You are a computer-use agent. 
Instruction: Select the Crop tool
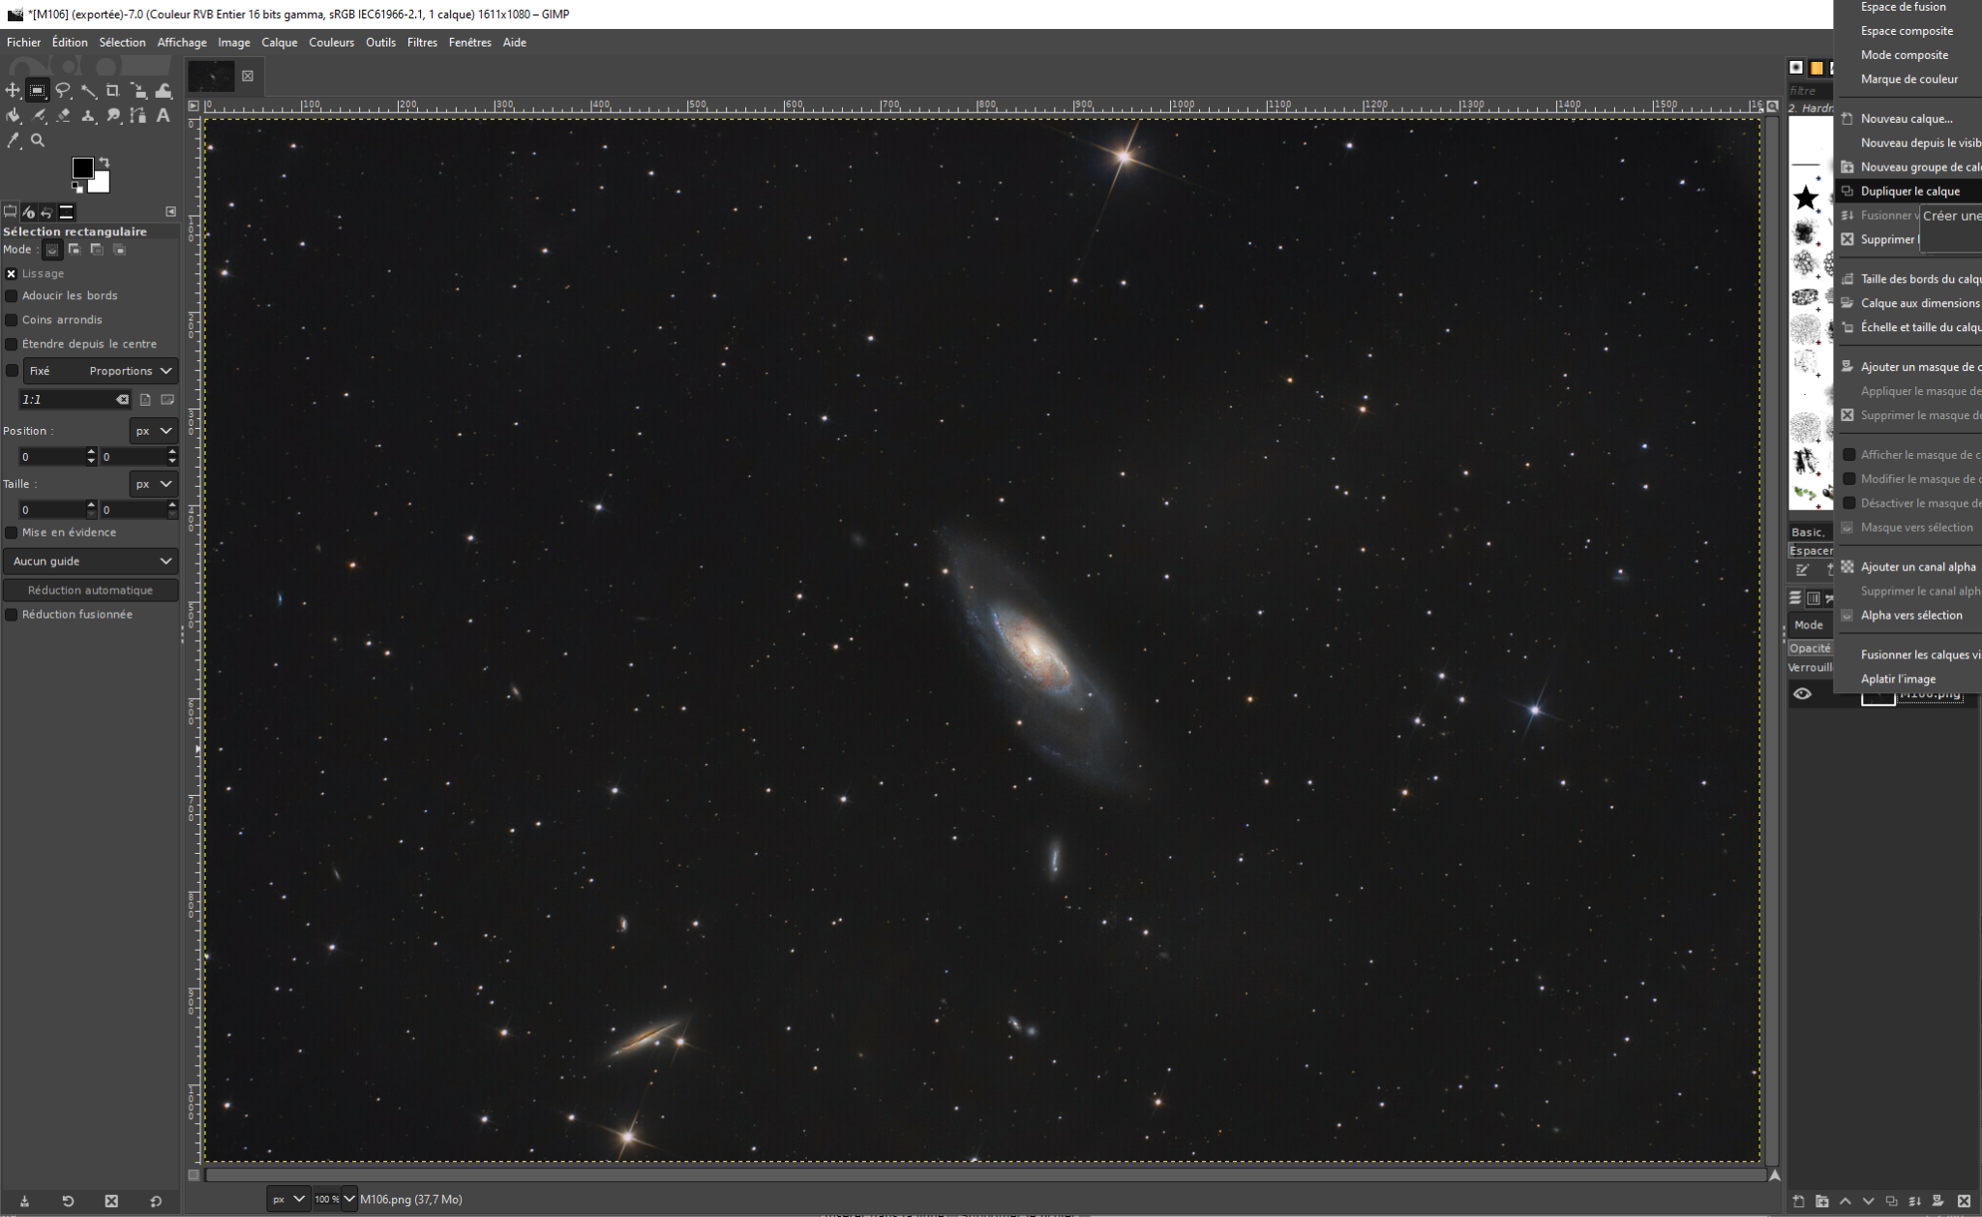tap(113, 91)
